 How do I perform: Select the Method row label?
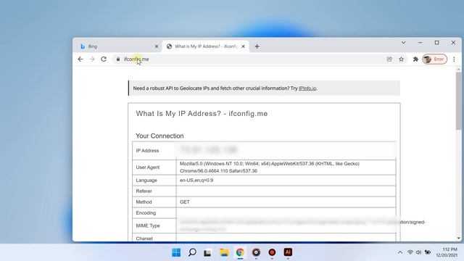coord(144,202)
